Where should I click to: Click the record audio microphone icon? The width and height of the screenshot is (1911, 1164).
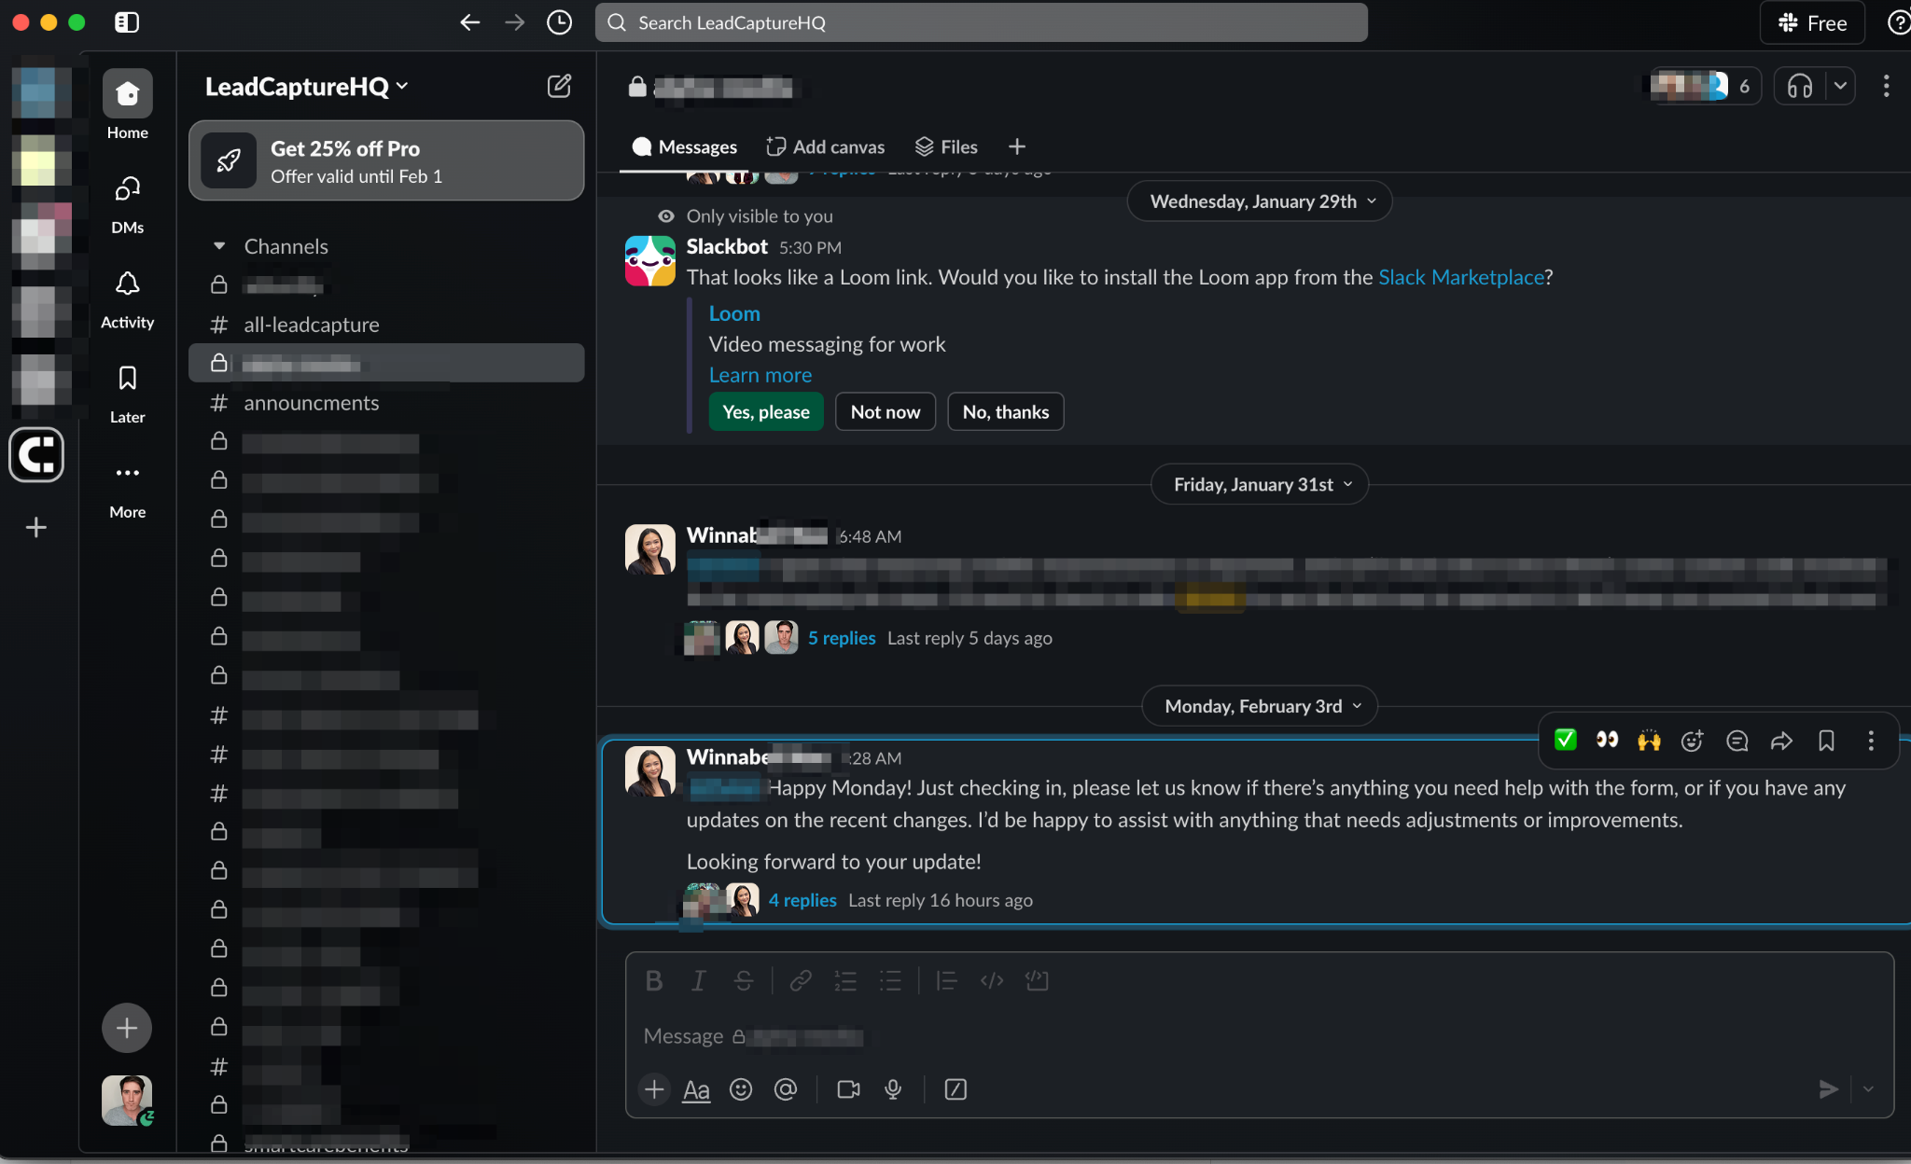point(893,1089)
